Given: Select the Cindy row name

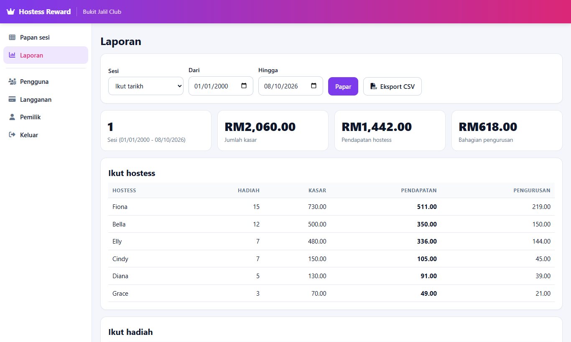Looking at the screenshot, I should (120, 259).
